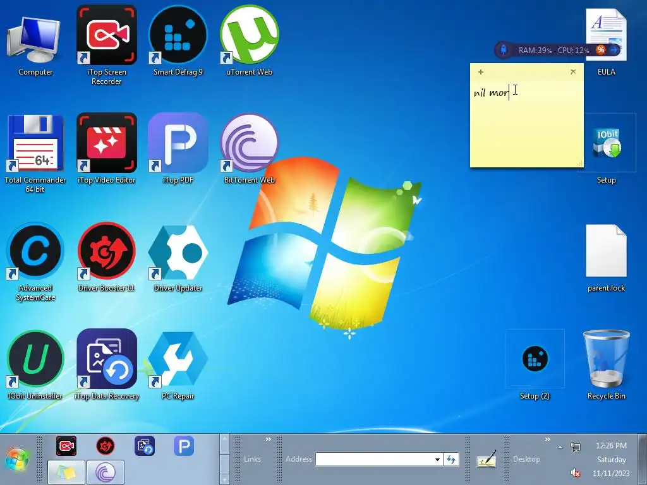Show hidden tray icons arrow
Viewport: 647px width, 485px height.
[x=560, y=447]
